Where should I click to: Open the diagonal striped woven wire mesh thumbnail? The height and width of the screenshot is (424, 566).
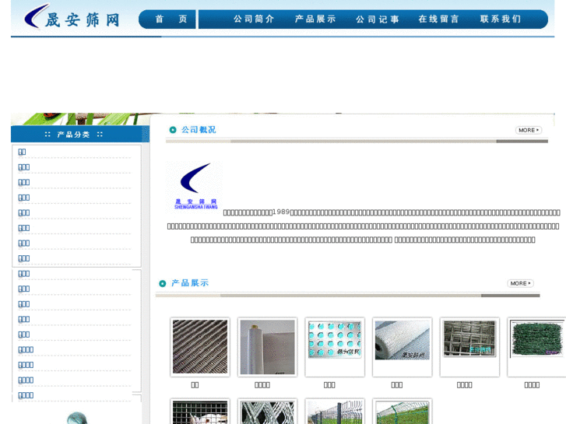coord(200,347)
